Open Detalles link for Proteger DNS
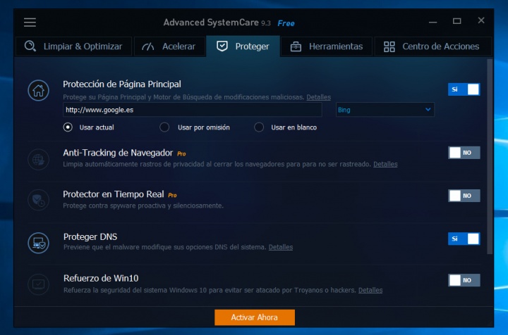The width and height of the screenshot is (508, 335). point(281,247)
